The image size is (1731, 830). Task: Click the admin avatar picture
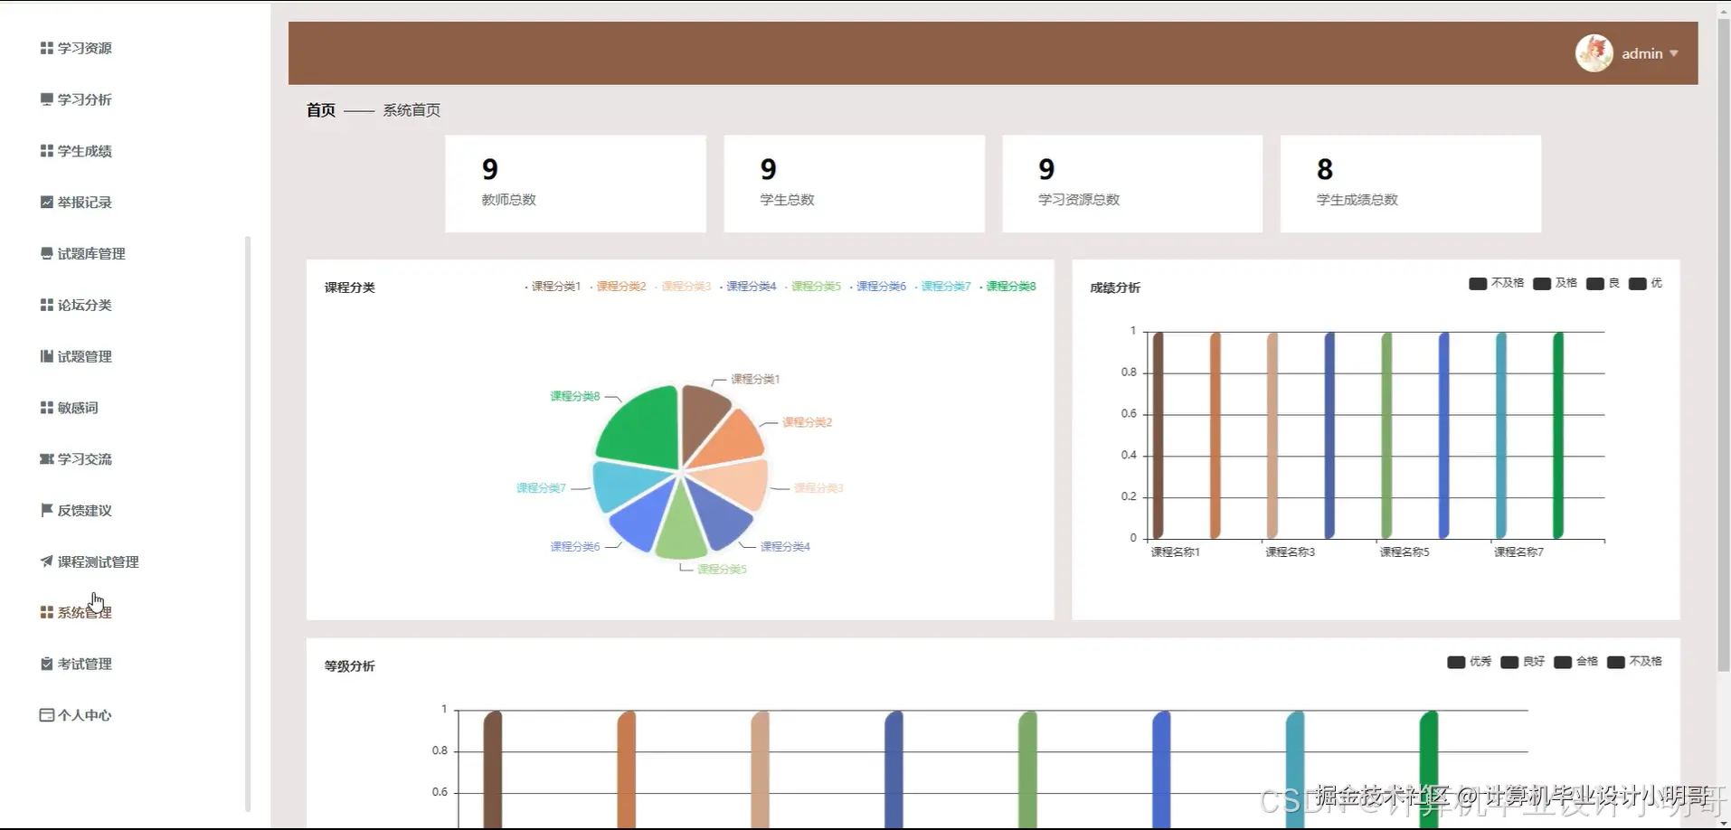pos(1594,53)
